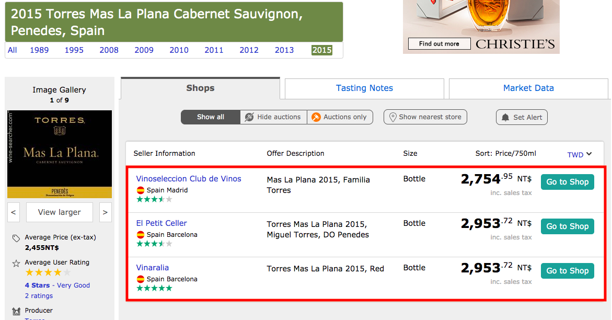Click Spain flag icon for Vinoseleccion Club de Vinos
The image size is (612, 320).
141,190
